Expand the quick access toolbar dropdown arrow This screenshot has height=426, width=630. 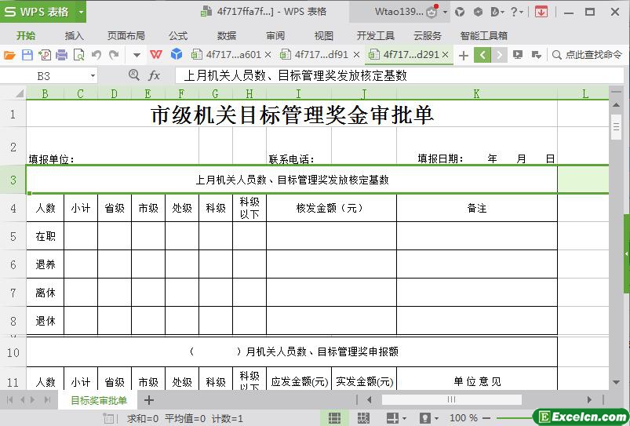[x=136, y=55]
